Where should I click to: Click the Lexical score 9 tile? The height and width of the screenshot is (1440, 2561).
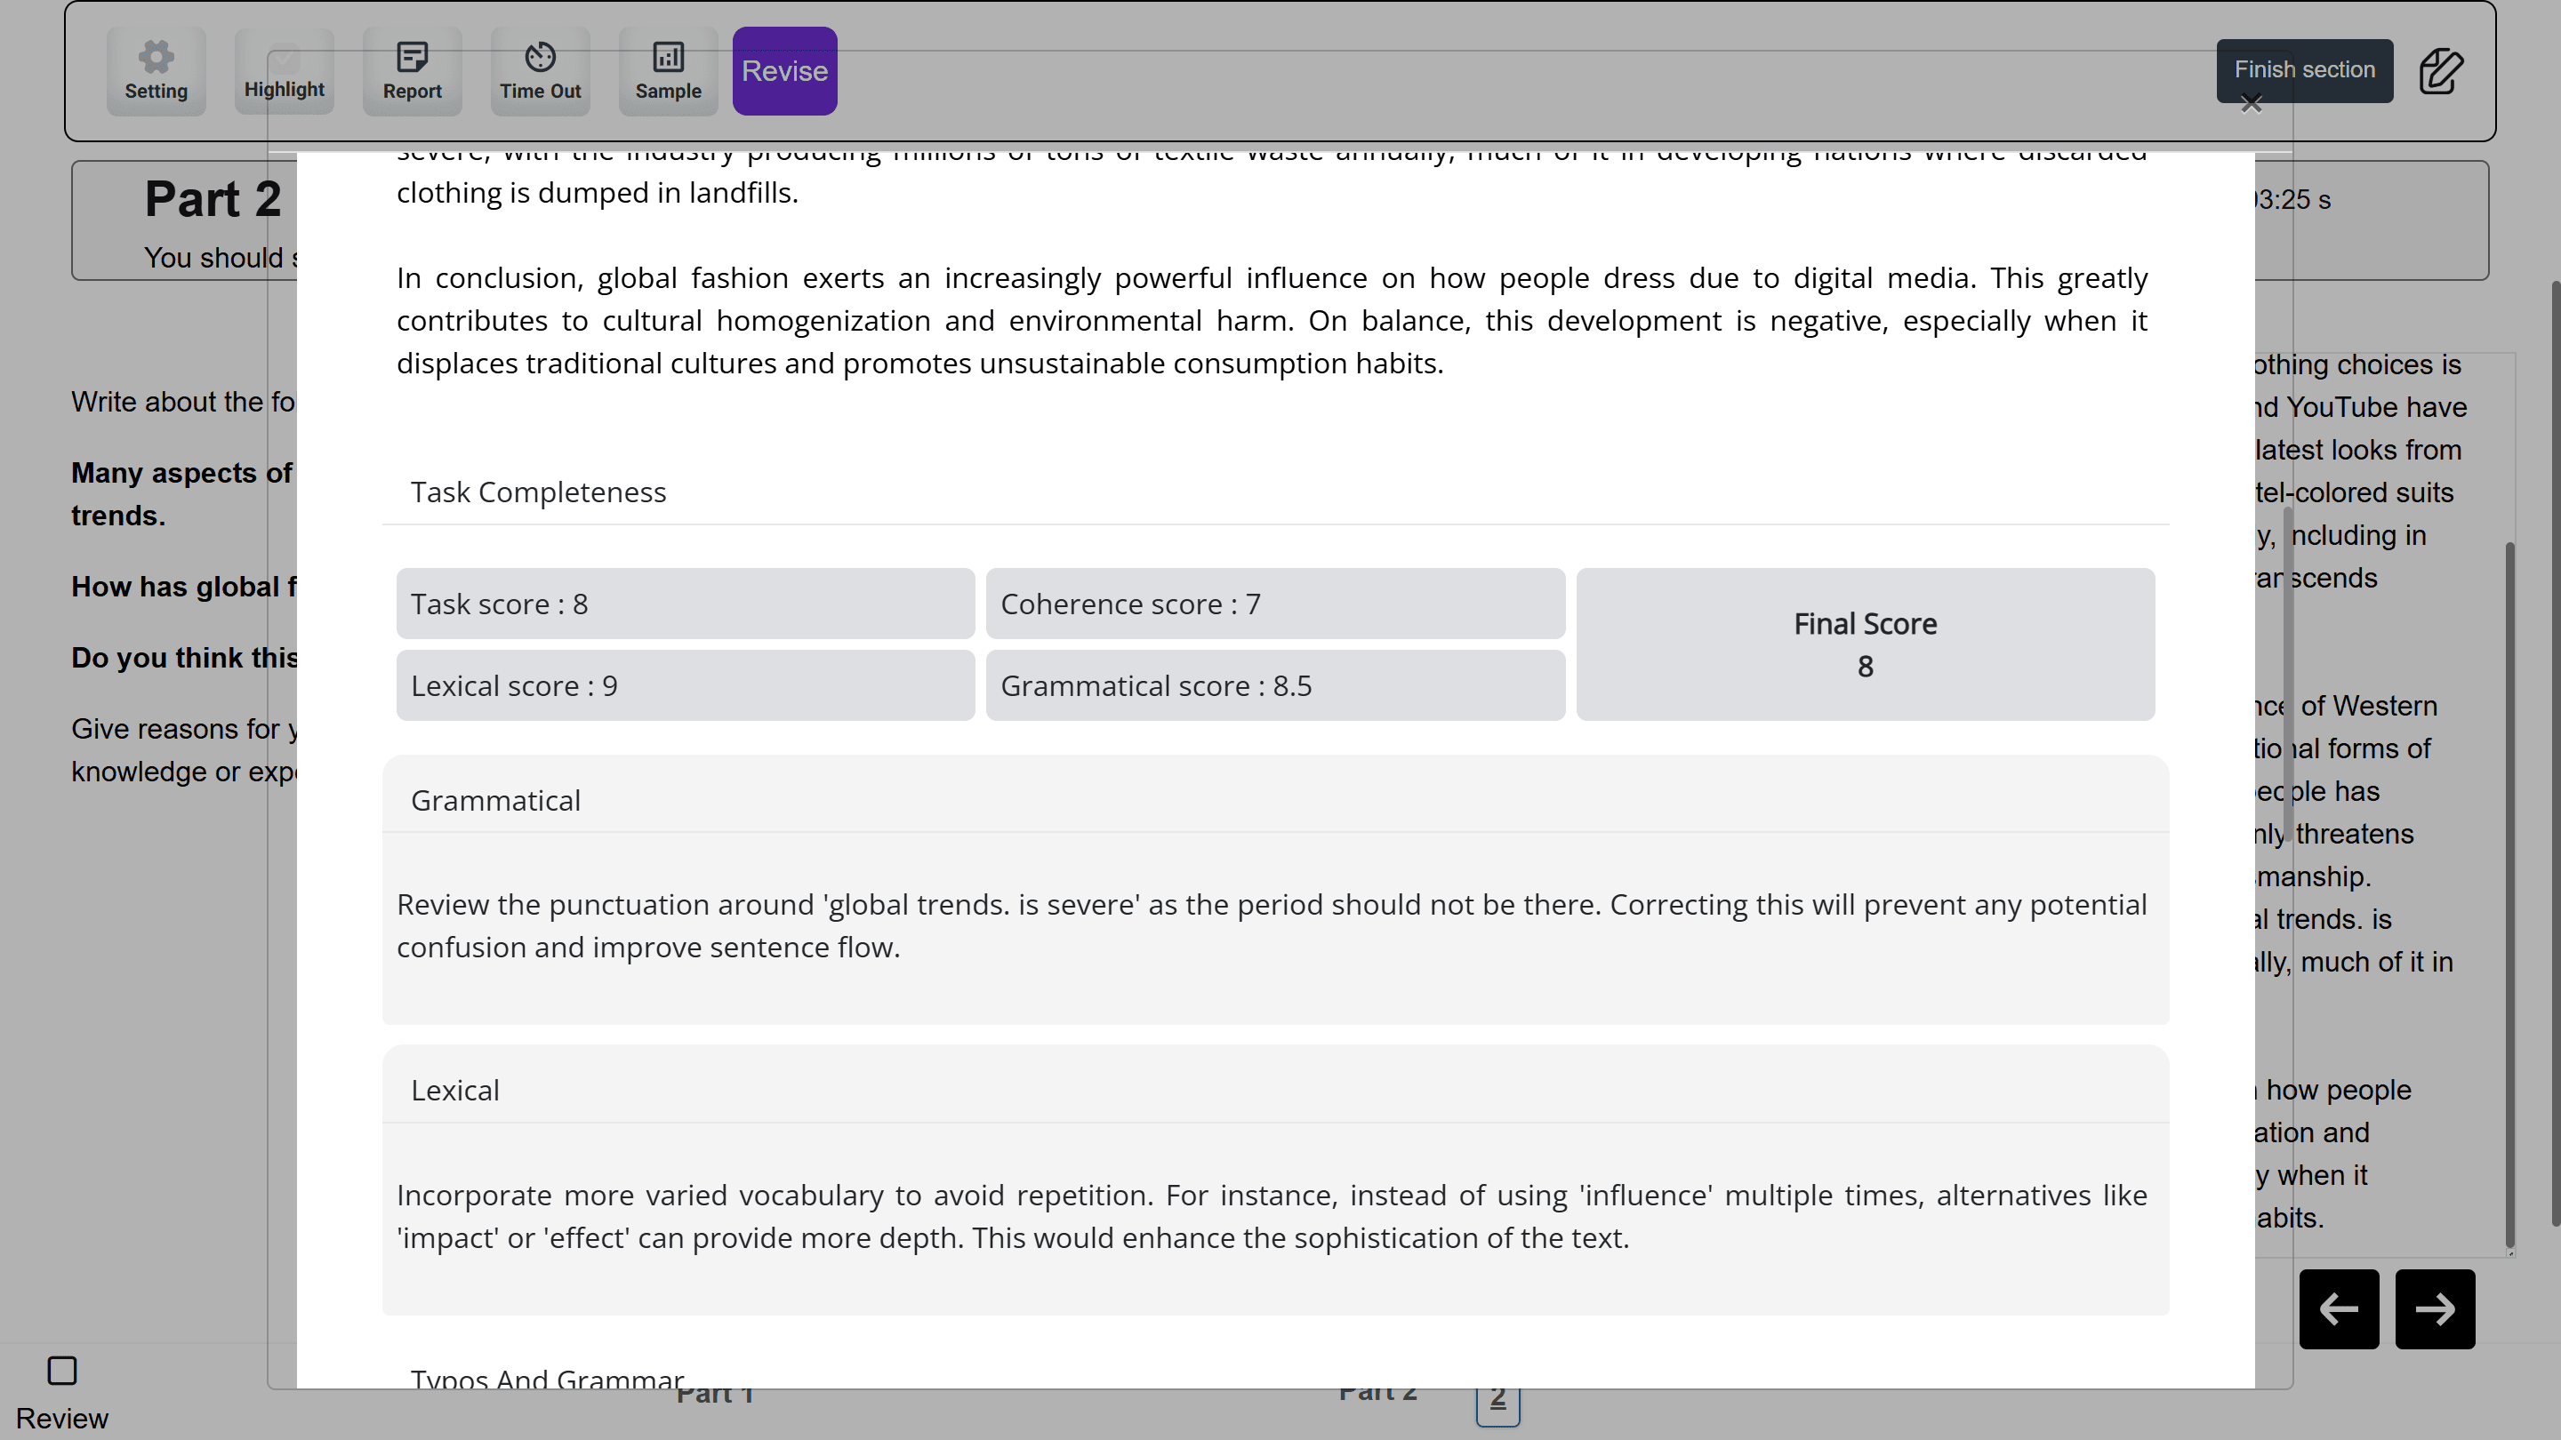[685, 685]
